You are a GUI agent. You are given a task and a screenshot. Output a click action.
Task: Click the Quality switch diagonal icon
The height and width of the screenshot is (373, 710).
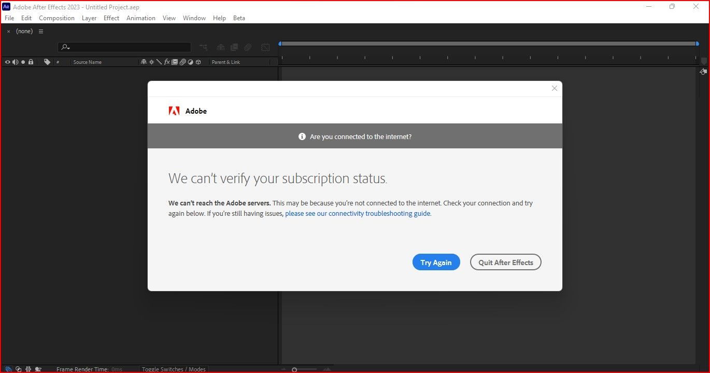coord(159,62)
